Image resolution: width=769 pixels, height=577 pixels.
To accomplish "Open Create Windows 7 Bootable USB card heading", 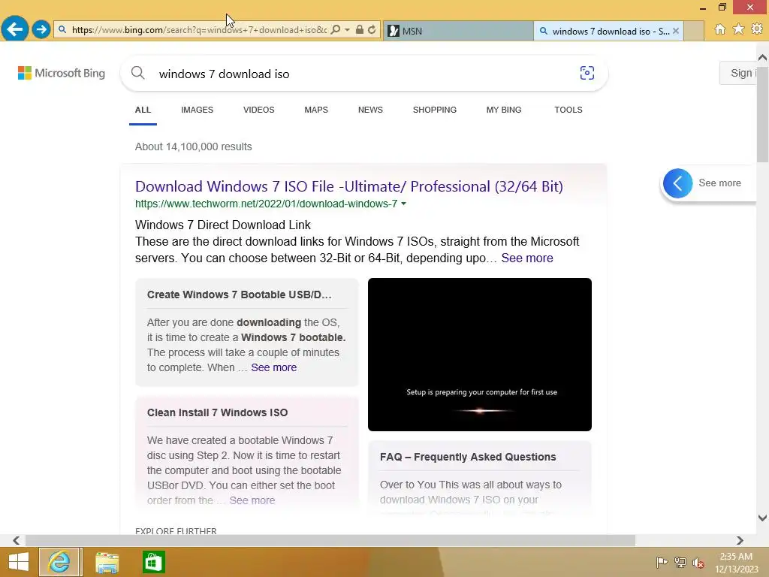I will coord(240,295).
